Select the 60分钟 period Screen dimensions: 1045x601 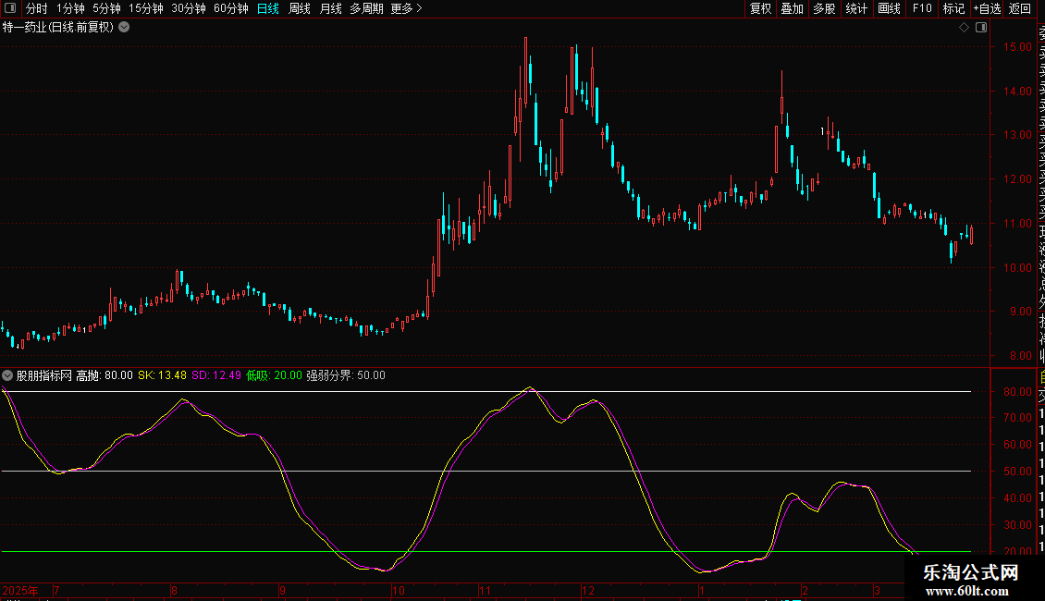tap(231, 8)
